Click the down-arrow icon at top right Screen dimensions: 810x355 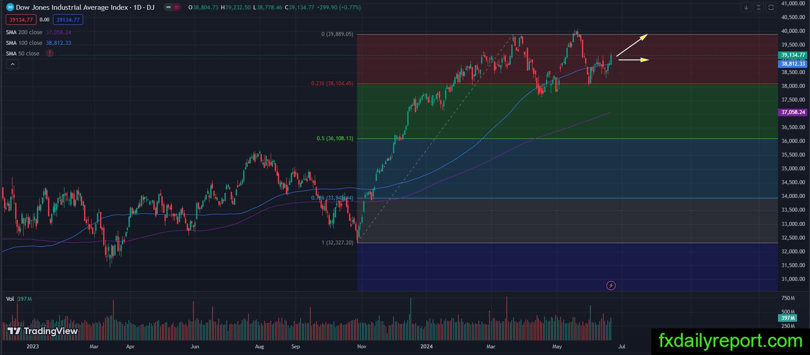[x=746, y=7]
